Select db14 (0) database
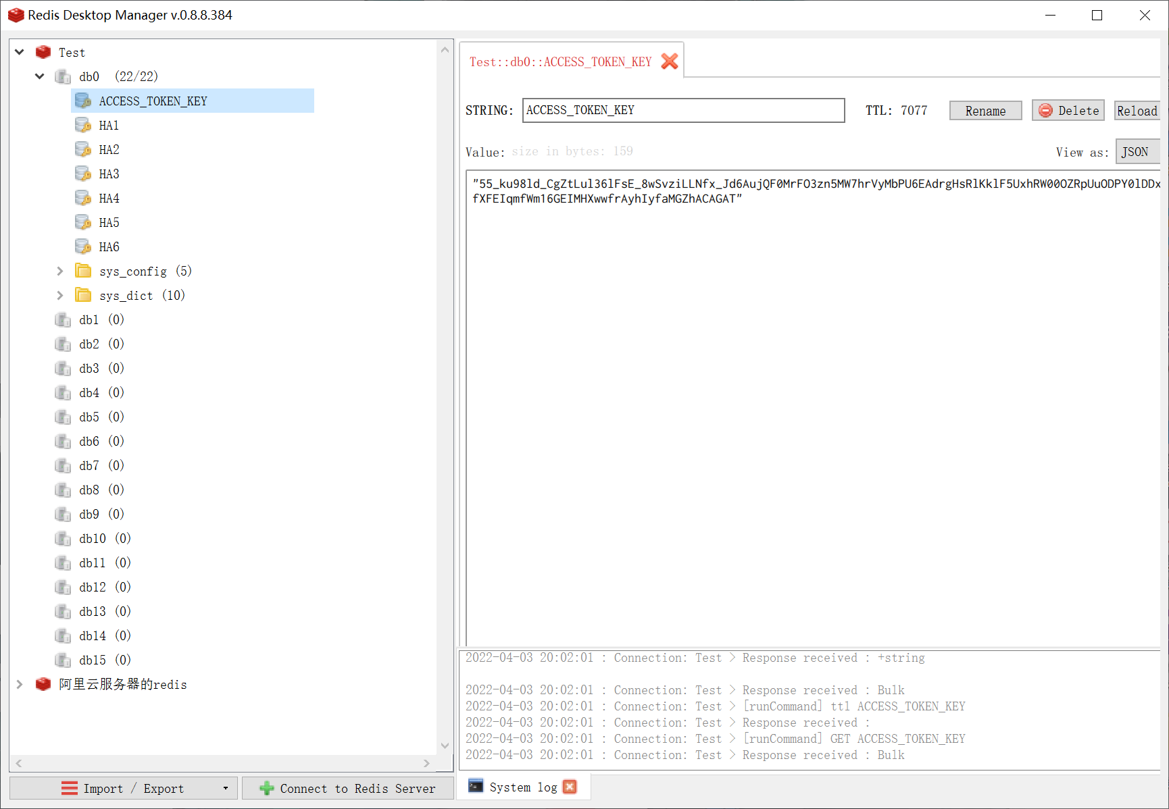The height and width of the screenshot is (809, 1169). (x=105, y=635)
